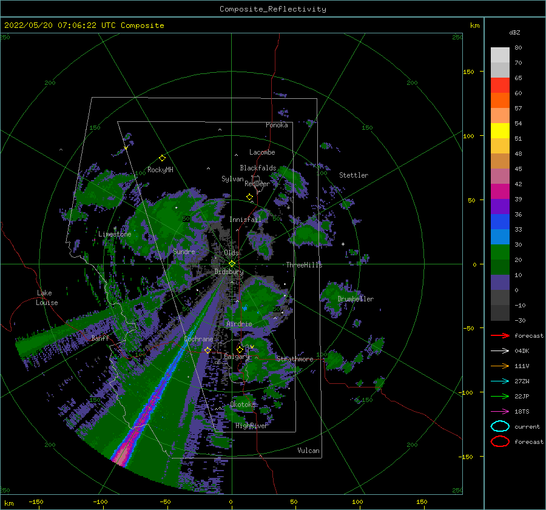Viewport: 546px width, 510px height.
Task: Click the Vulcan label
Action: click(309, 451)
